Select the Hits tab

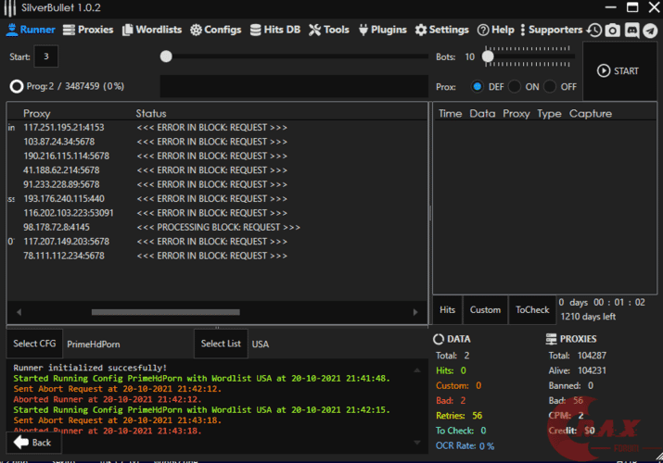tap(447, 310)
